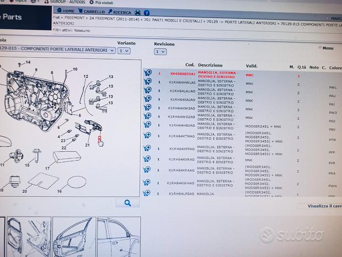The image size is (342, 257).
Task: Open the Tavola dropdown COMPONENTI PORTE LATERALI ANTERIORI
Action: (57, 50)
